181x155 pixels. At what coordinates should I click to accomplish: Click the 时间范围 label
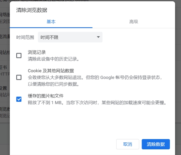[25, 37]
